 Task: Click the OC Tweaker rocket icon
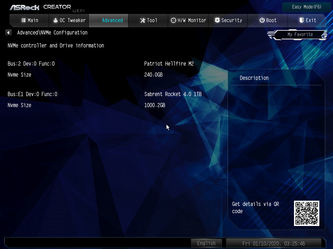point(55,20)
